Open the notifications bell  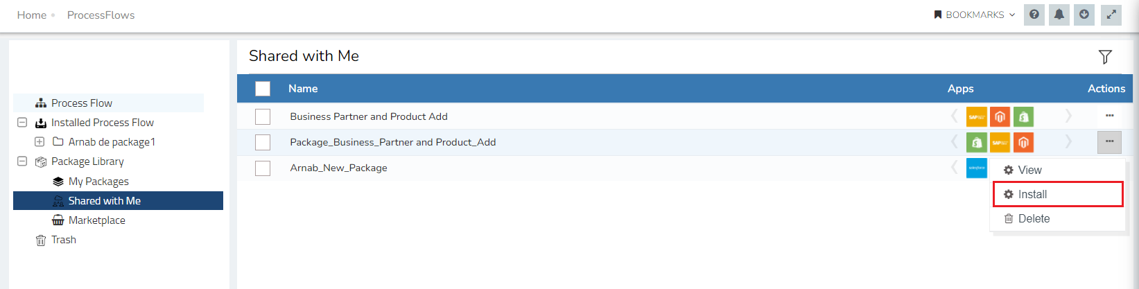point(1059,15)
